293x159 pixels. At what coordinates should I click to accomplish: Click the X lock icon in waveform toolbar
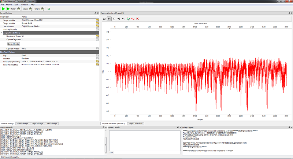104,19
